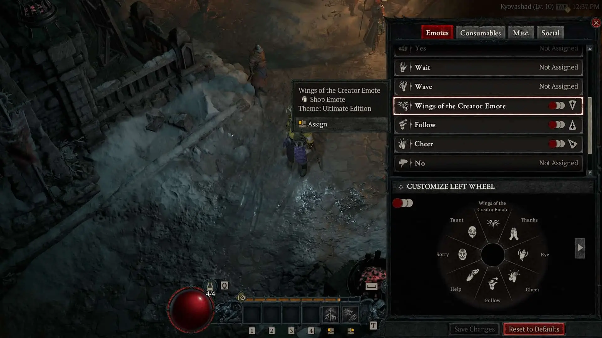Select the Social tab
The height and width of the screenshot is (338, 602).
pos(550,33)
